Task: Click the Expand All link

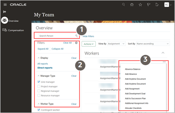Action: (x=43, y=49)
